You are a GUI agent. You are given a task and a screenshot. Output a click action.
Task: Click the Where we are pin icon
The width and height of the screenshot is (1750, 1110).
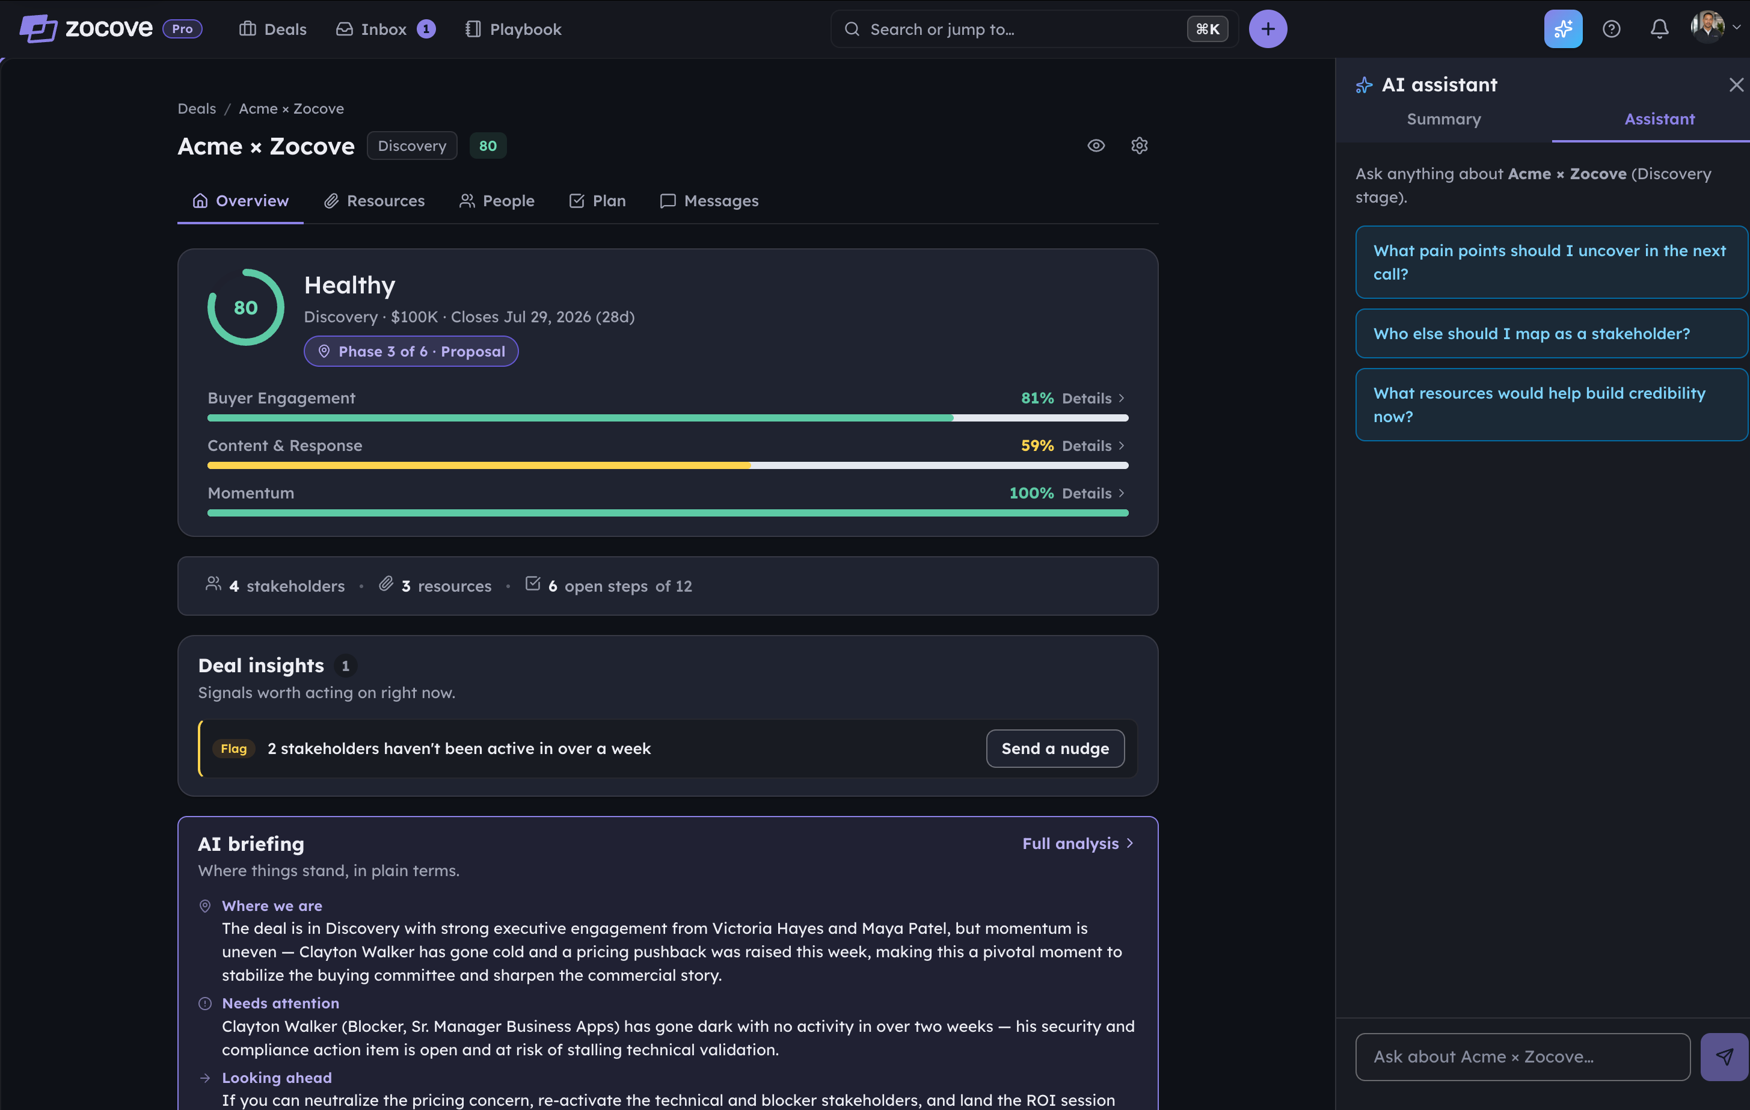click(205, 906)
